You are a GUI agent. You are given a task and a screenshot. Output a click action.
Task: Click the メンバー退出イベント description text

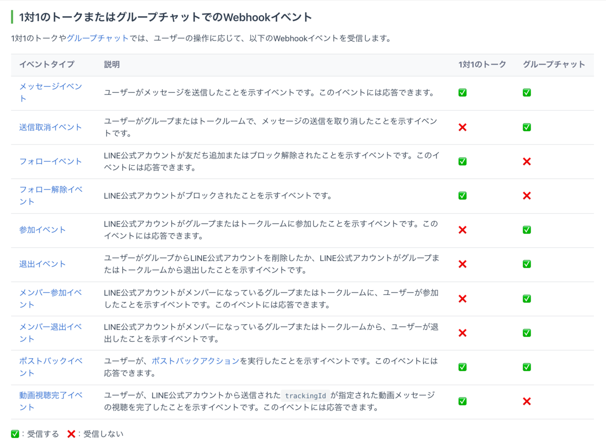coord(271,333)
